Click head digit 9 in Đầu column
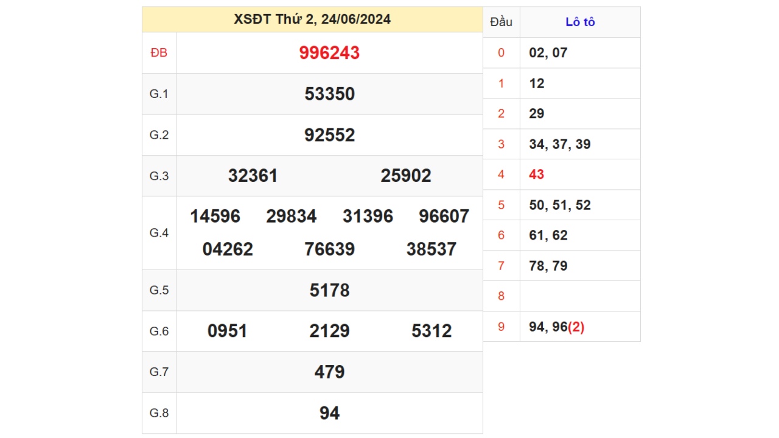 pyautogui.click(x=501, y=327)
